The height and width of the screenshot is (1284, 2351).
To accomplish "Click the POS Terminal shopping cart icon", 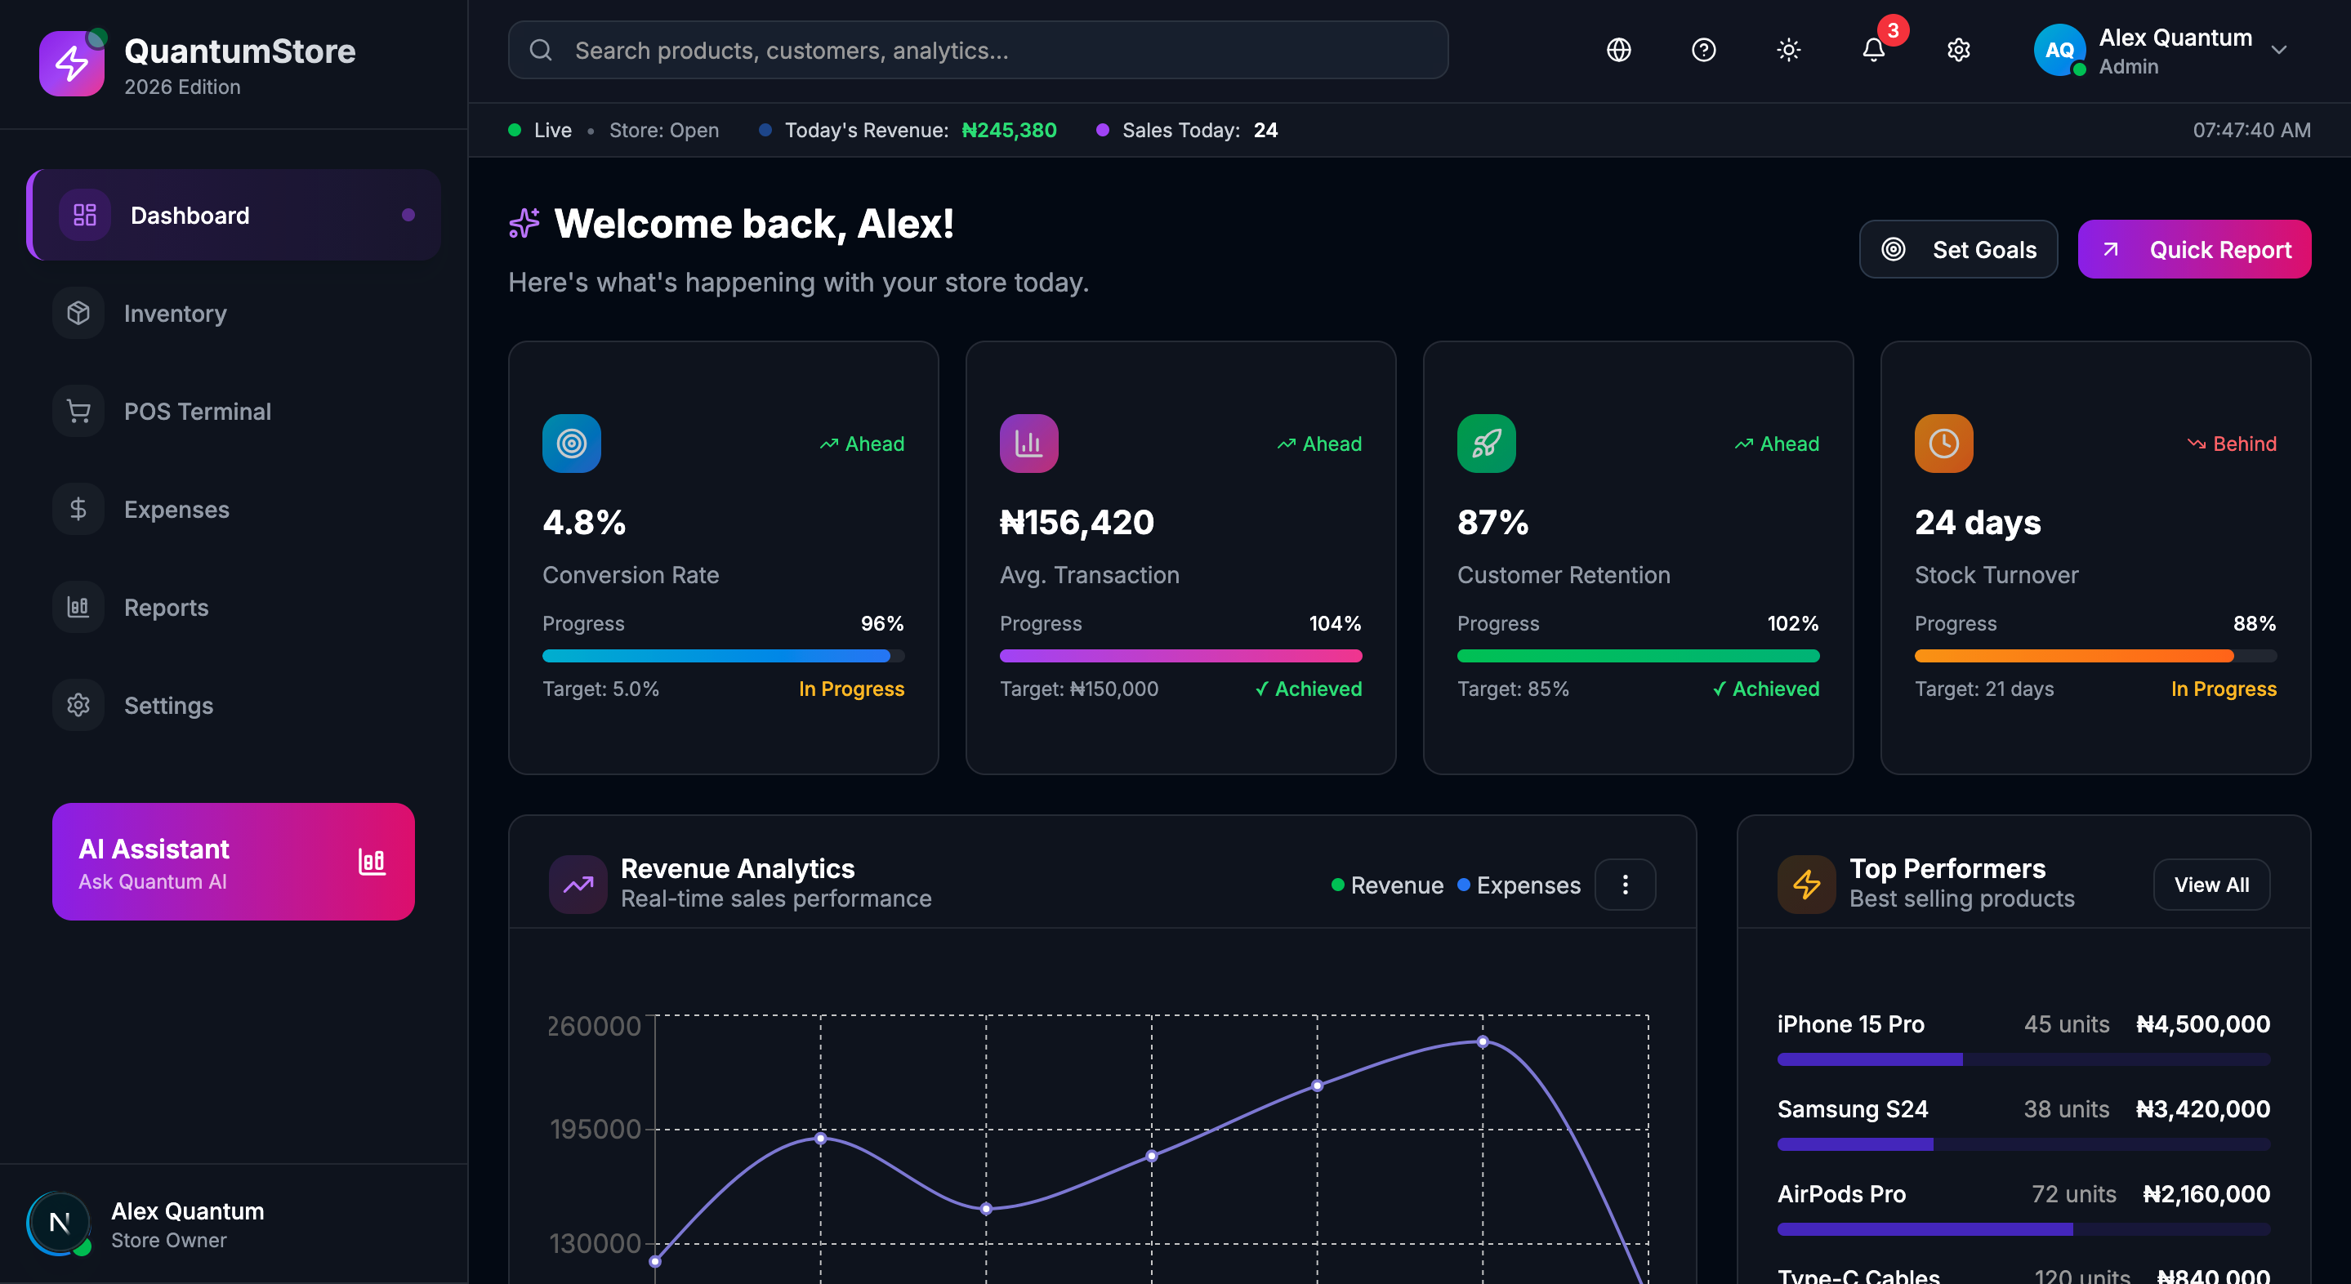I will 78,411.
